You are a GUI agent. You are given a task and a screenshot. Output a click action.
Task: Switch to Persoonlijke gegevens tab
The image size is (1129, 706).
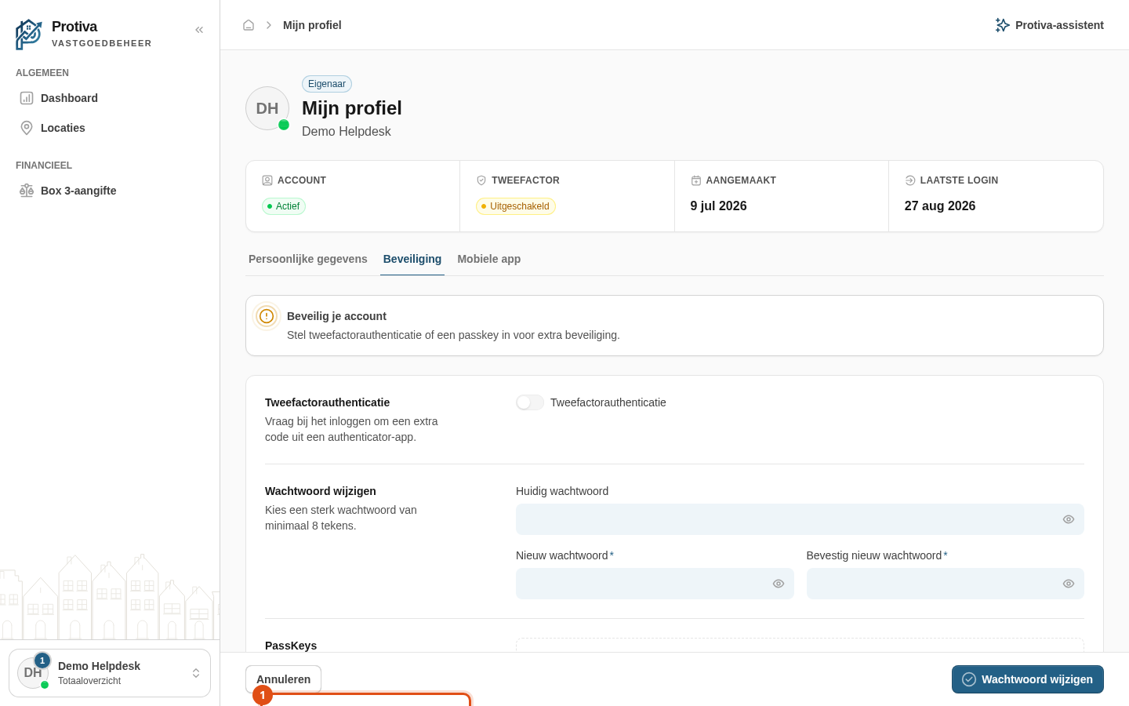tap(308, 259)
